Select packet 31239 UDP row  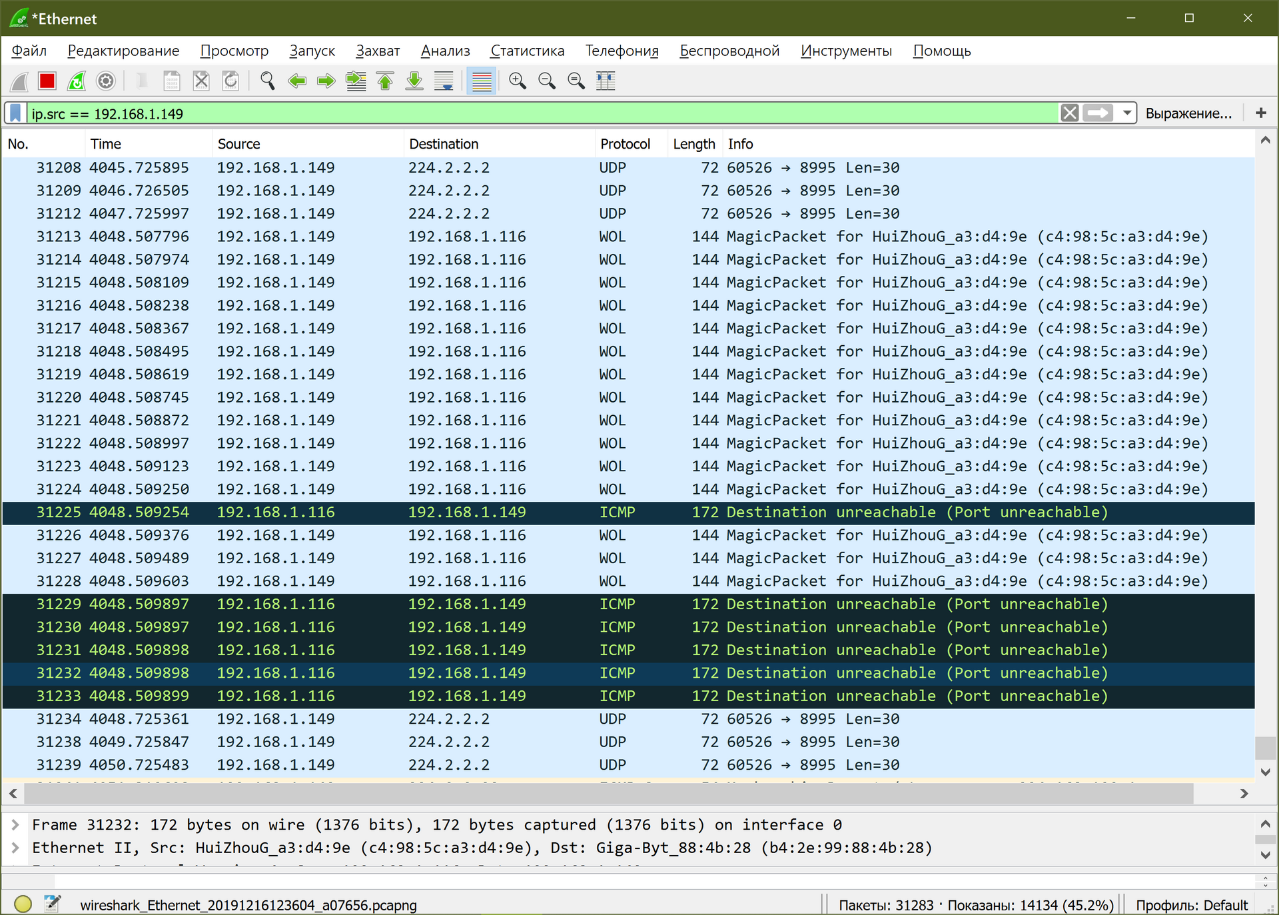[x=628, y=765]
